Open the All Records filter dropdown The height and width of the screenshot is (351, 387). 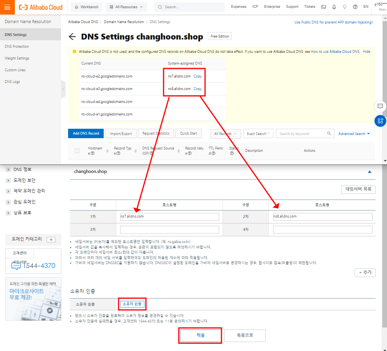click(225, 133)
